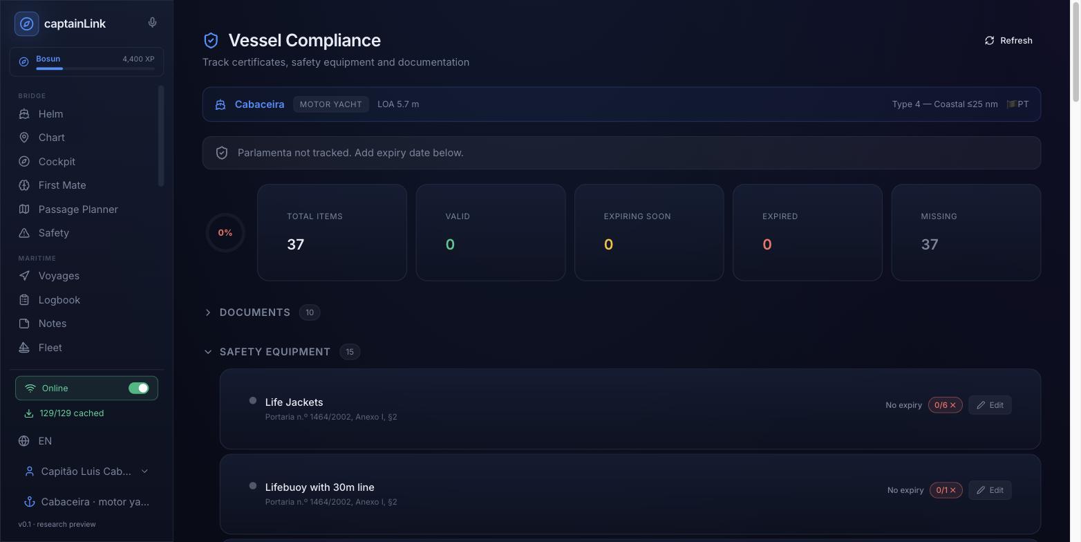Switch language via EN label
Image resolution: width=1081 pixels, height=542 pixels.
point(45,441)
